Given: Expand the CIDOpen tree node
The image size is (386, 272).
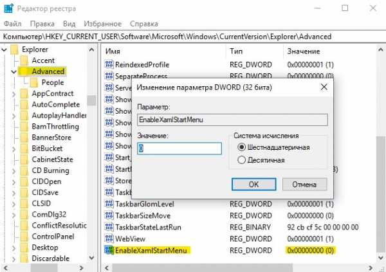Looking at the screenshot, I should pos(14,182).
